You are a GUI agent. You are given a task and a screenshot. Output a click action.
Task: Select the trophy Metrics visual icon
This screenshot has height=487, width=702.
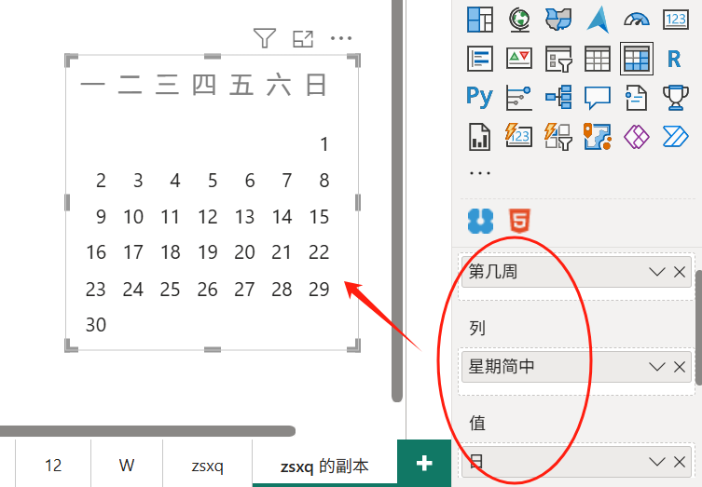coord(676,97)
